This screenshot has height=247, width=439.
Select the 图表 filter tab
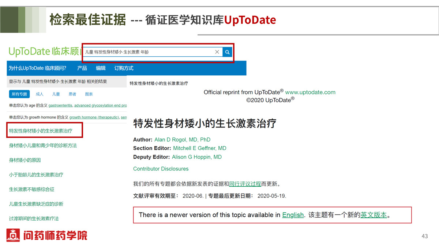coord(89,94)
